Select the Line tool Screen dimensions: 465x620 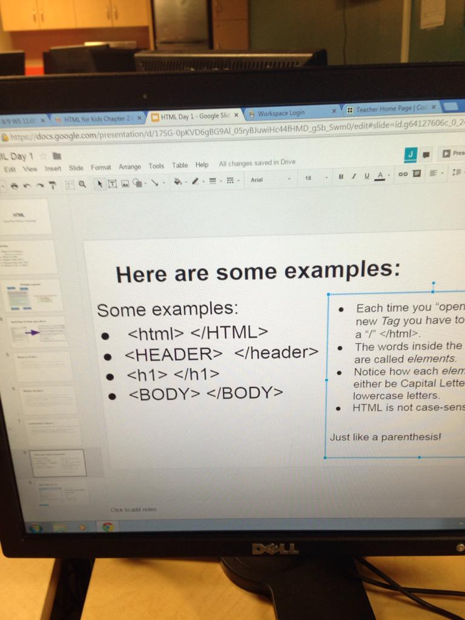point(154,182)
